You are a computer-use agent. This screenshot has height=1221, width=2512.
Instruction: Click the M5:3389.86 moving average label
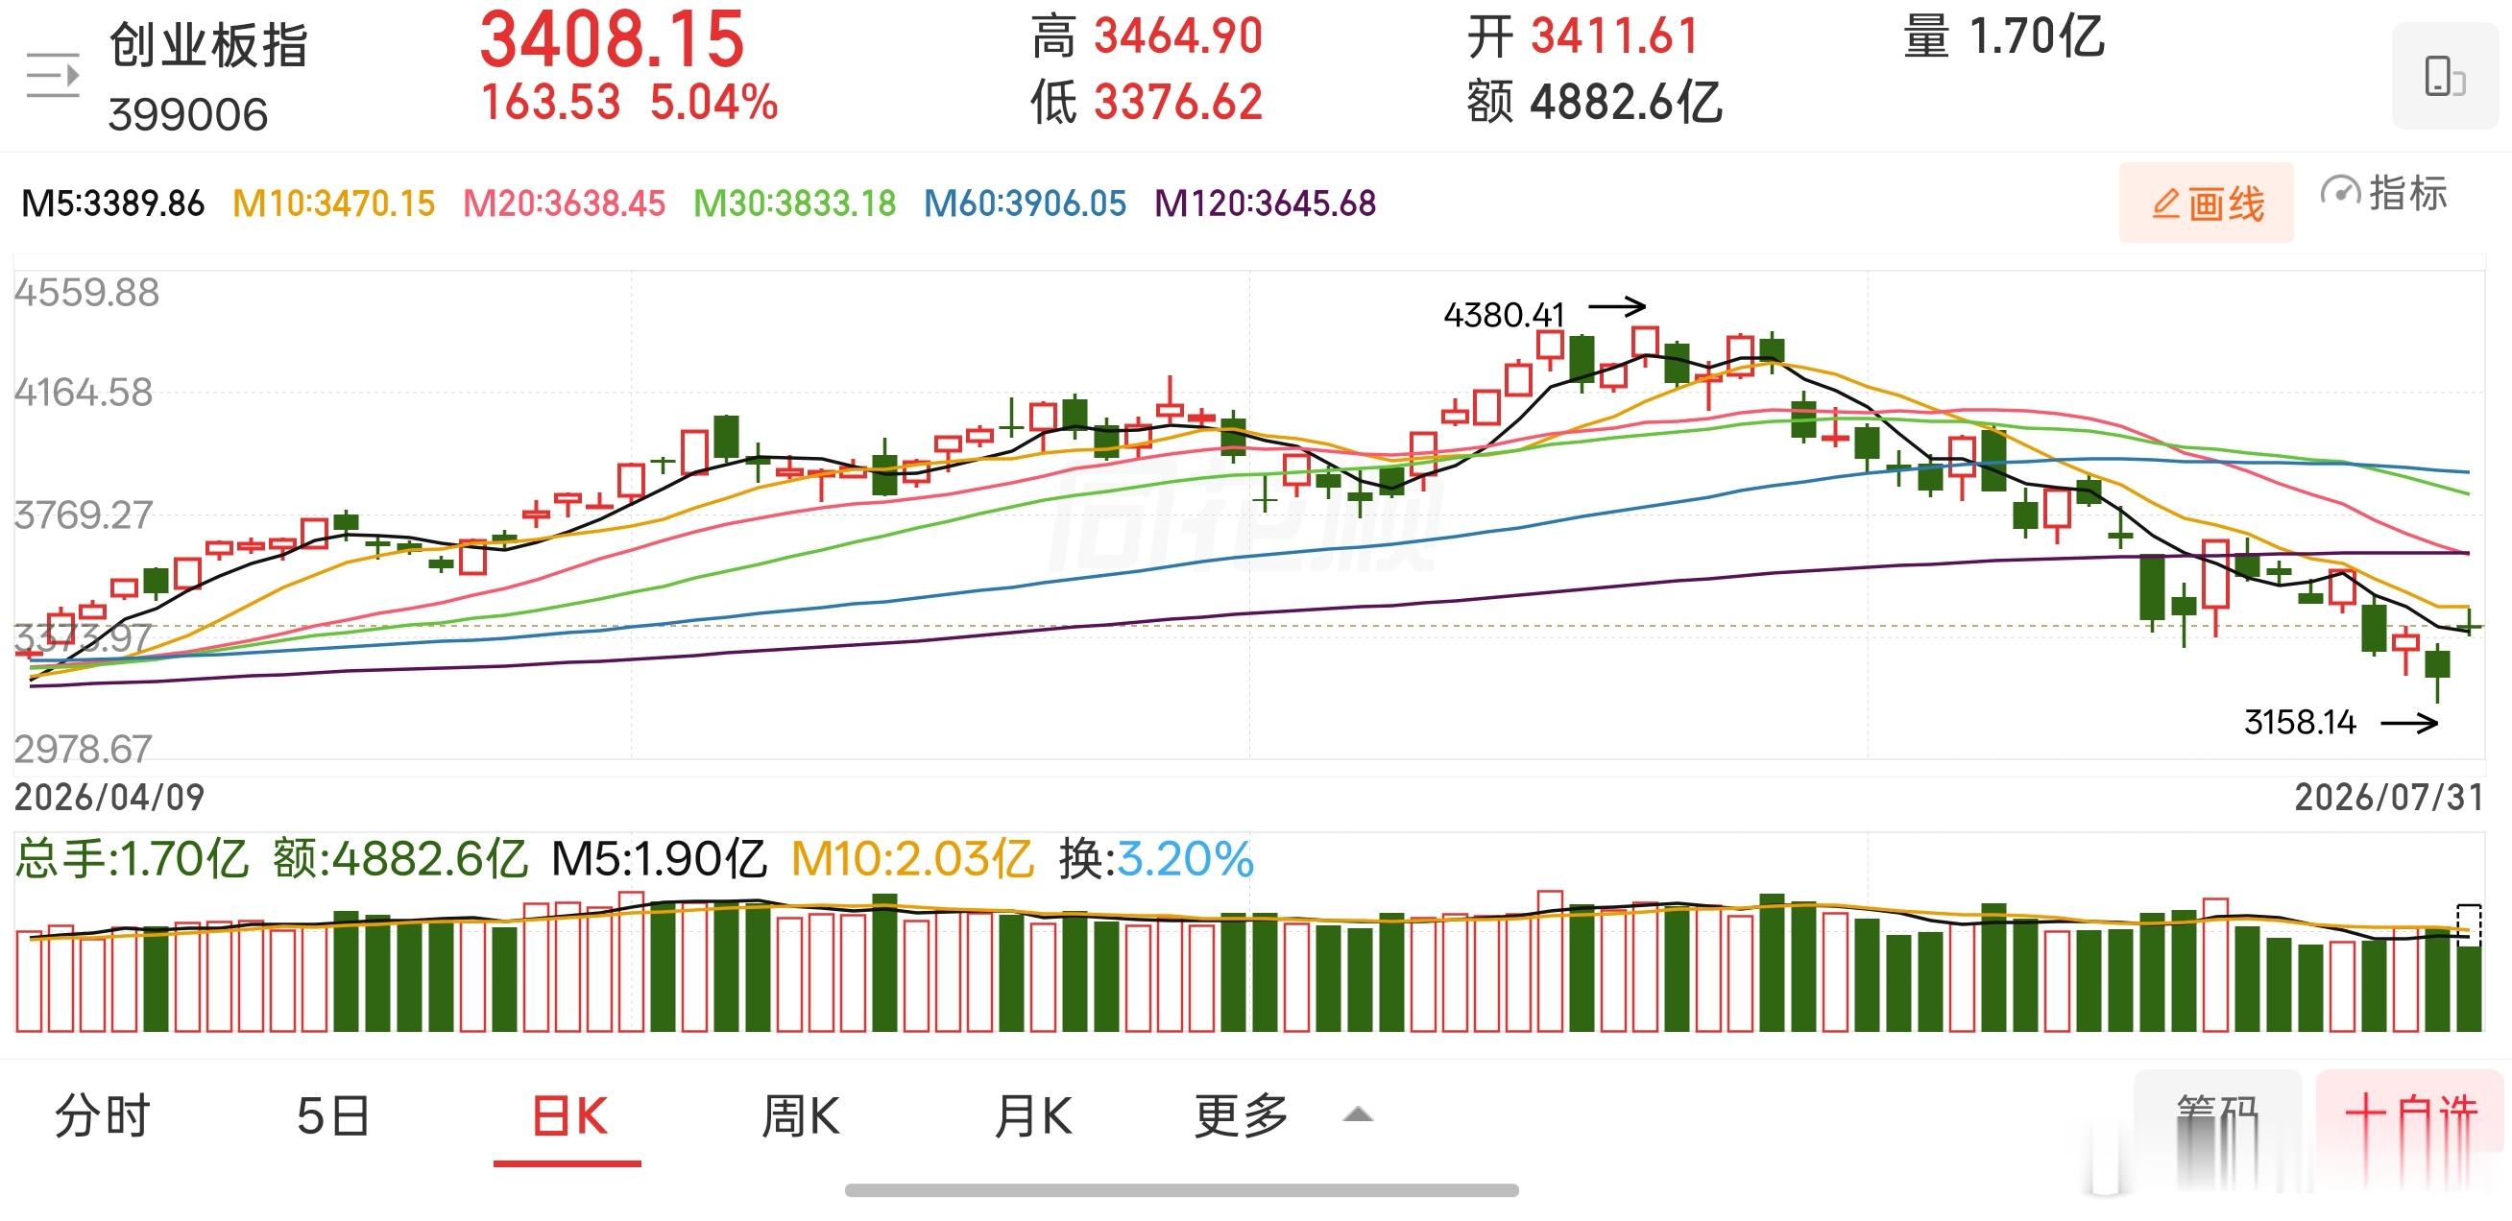(x=113, y=203)
